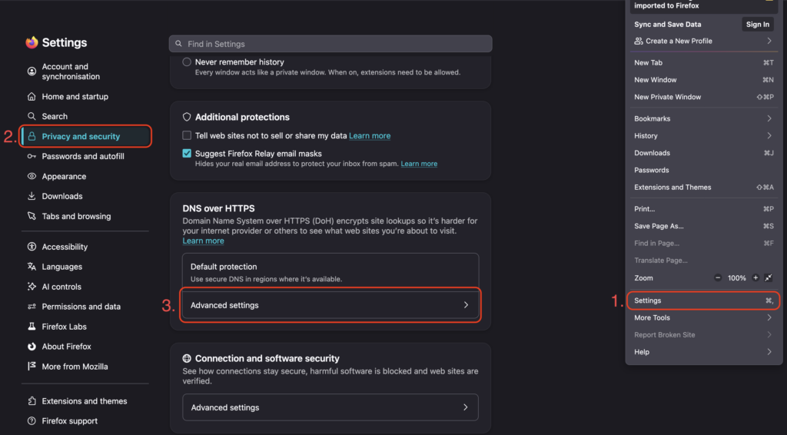Click the Extensions and themes puzzle icon

(x=32, y=401)
